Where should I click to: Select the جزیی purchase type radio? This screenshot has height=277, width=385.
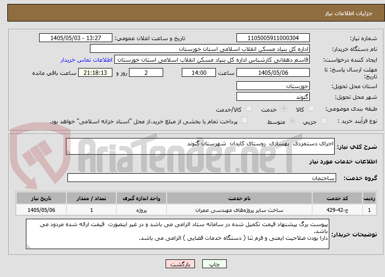pos(324,120)
